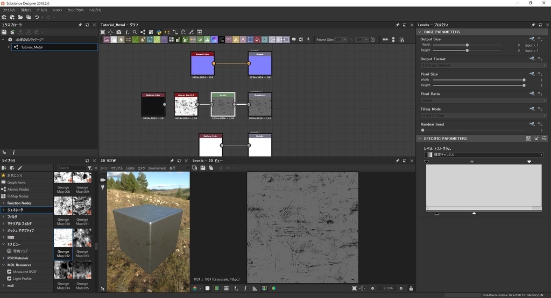Add a Bitmap node from node toolbar
This screenshot has width=551, height=298.
pyautogui.click(x=107, y=40)
